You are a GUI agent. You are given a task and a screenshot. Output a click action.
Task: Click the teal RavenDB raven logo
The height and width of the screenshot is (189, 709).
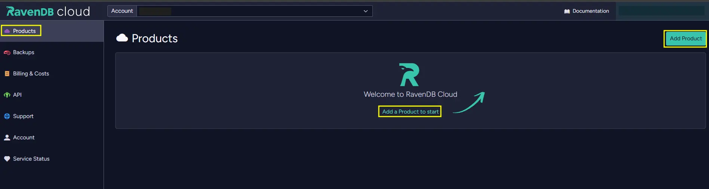pos(409,75)
